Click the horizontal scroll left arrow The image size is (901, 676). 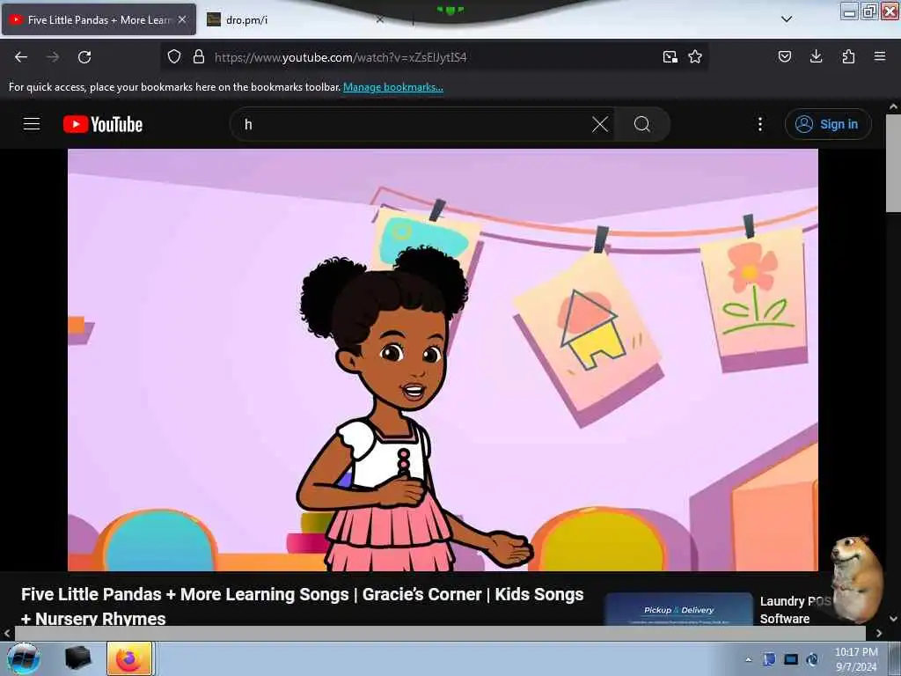coord(7,633)
